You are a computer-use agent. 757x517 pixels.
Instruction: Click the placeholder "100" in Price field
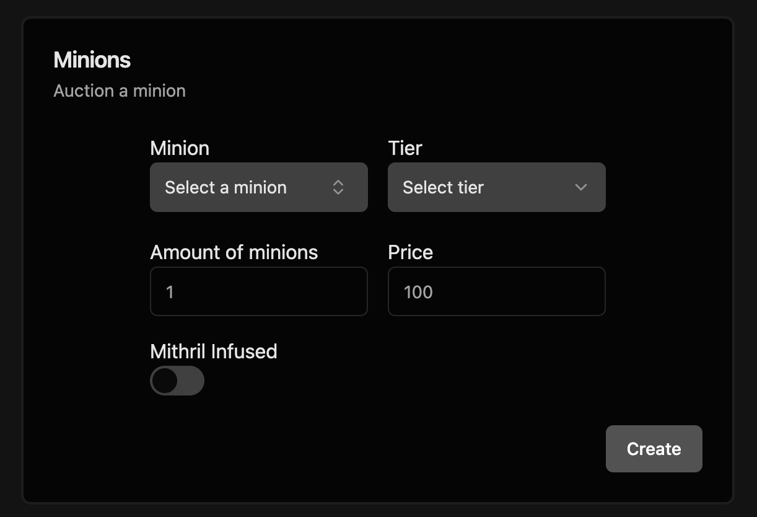[418, 292]
